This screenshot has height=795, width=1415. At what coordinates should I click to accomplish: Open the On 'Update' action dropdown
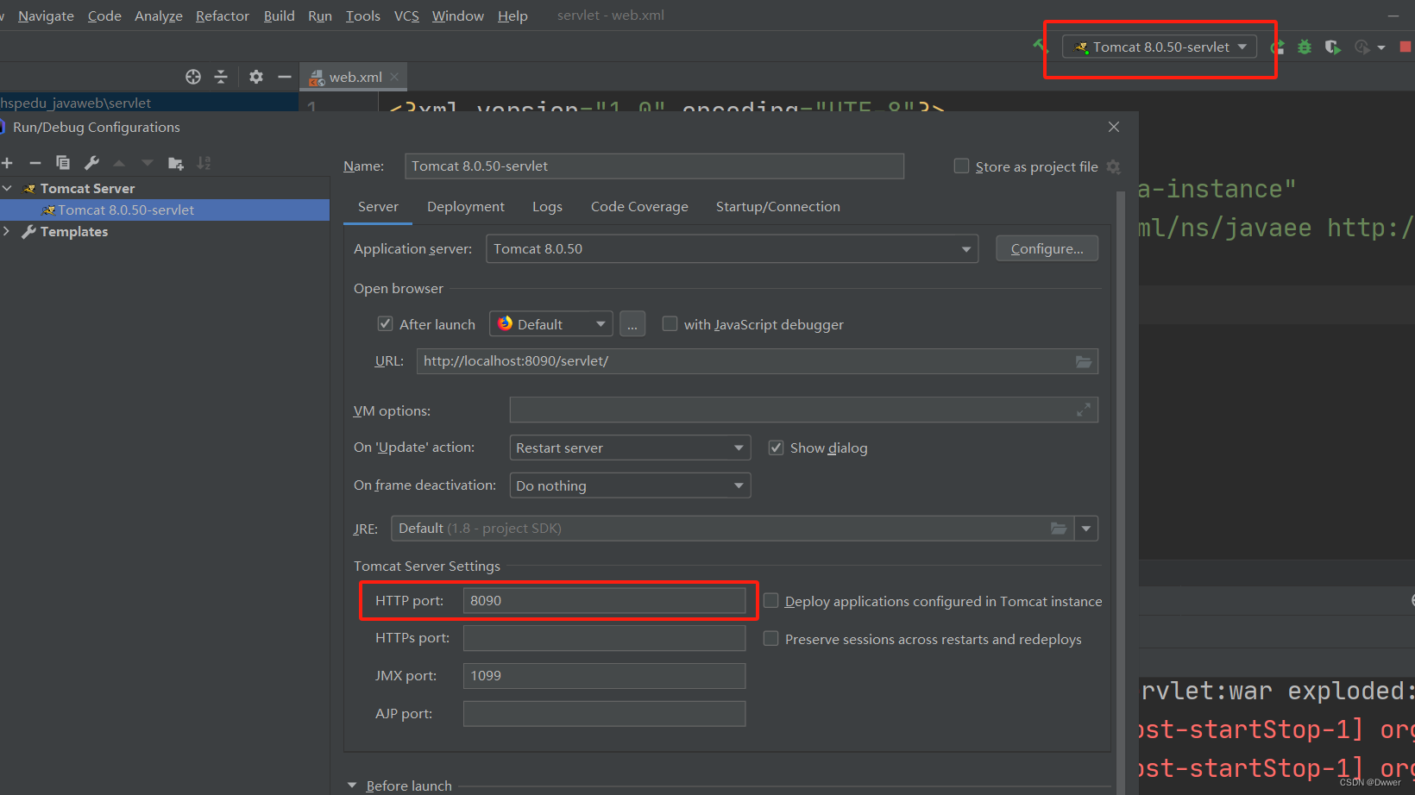point(630,448)
